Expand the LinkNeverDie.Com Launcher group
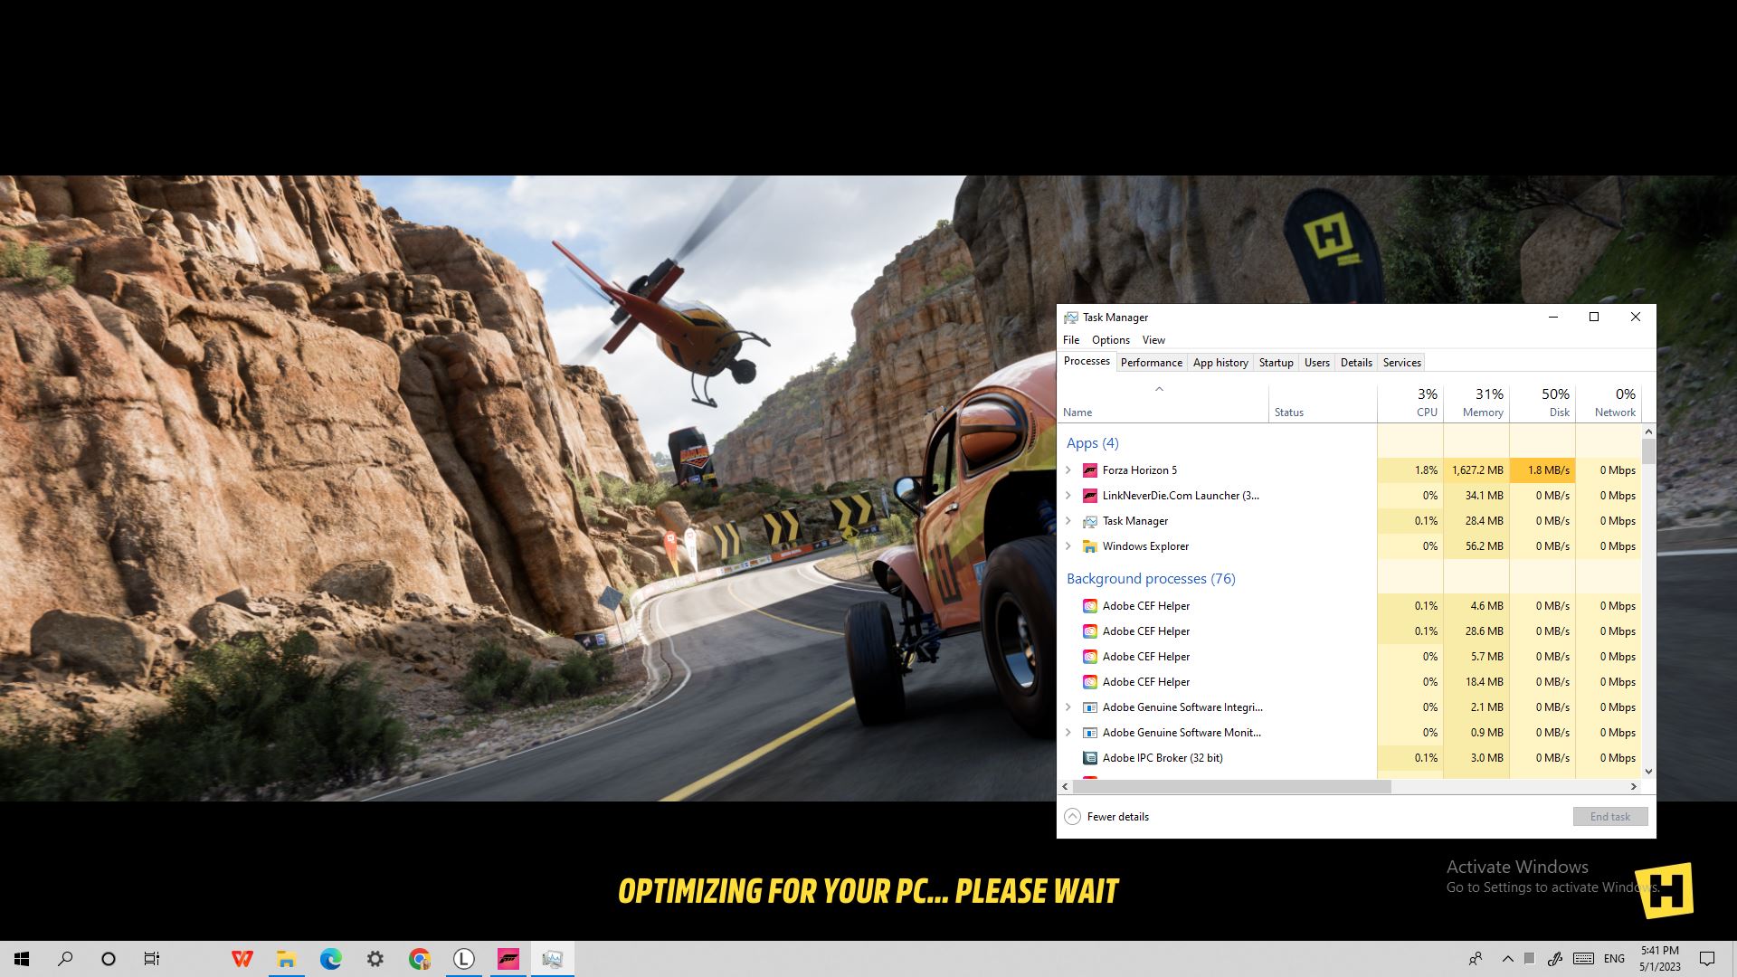Screen dimensions: 1737x977 tap(1068, 496)
